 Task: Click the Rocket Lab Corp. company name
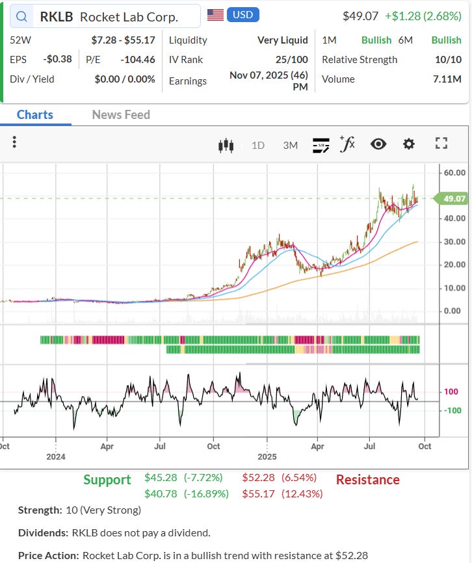129,17
